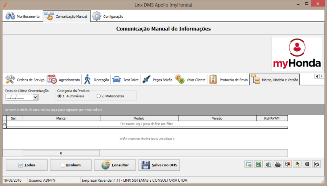
Task: Click the collapse groups bracket icon
Action: [x=307, y=164]
